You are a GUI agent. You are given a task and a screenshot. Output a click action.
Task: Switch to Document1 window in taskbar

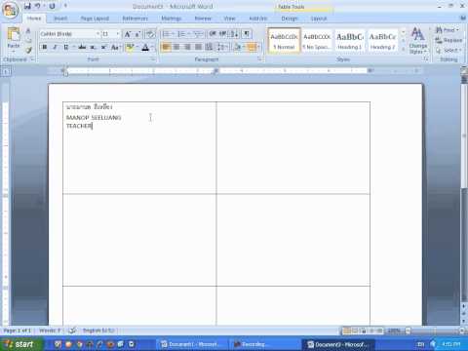[191, 344]
